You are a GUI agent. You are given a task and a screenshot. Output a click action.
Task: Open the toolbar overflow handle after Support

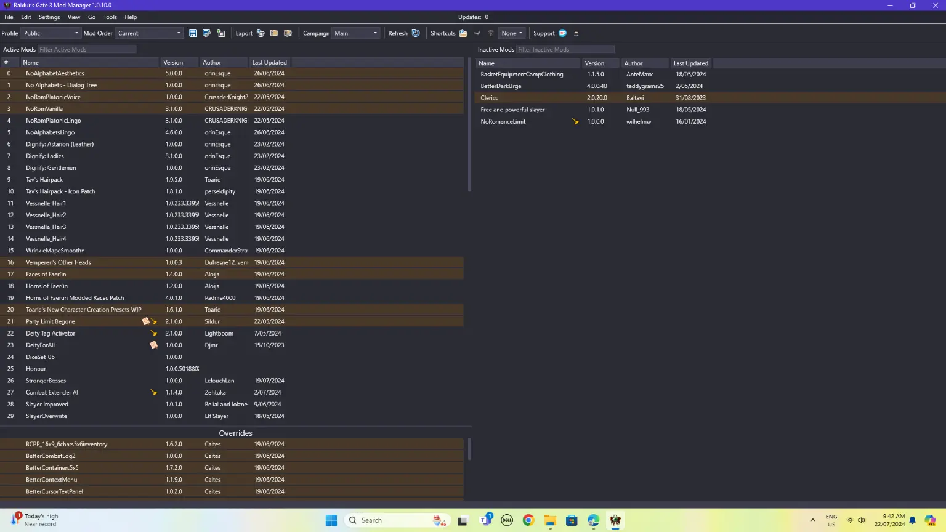(576, 33)
